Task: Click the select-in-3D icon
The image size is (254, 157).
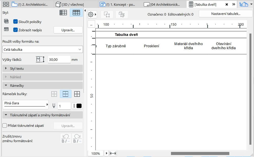Action: (x=122, y=15)
